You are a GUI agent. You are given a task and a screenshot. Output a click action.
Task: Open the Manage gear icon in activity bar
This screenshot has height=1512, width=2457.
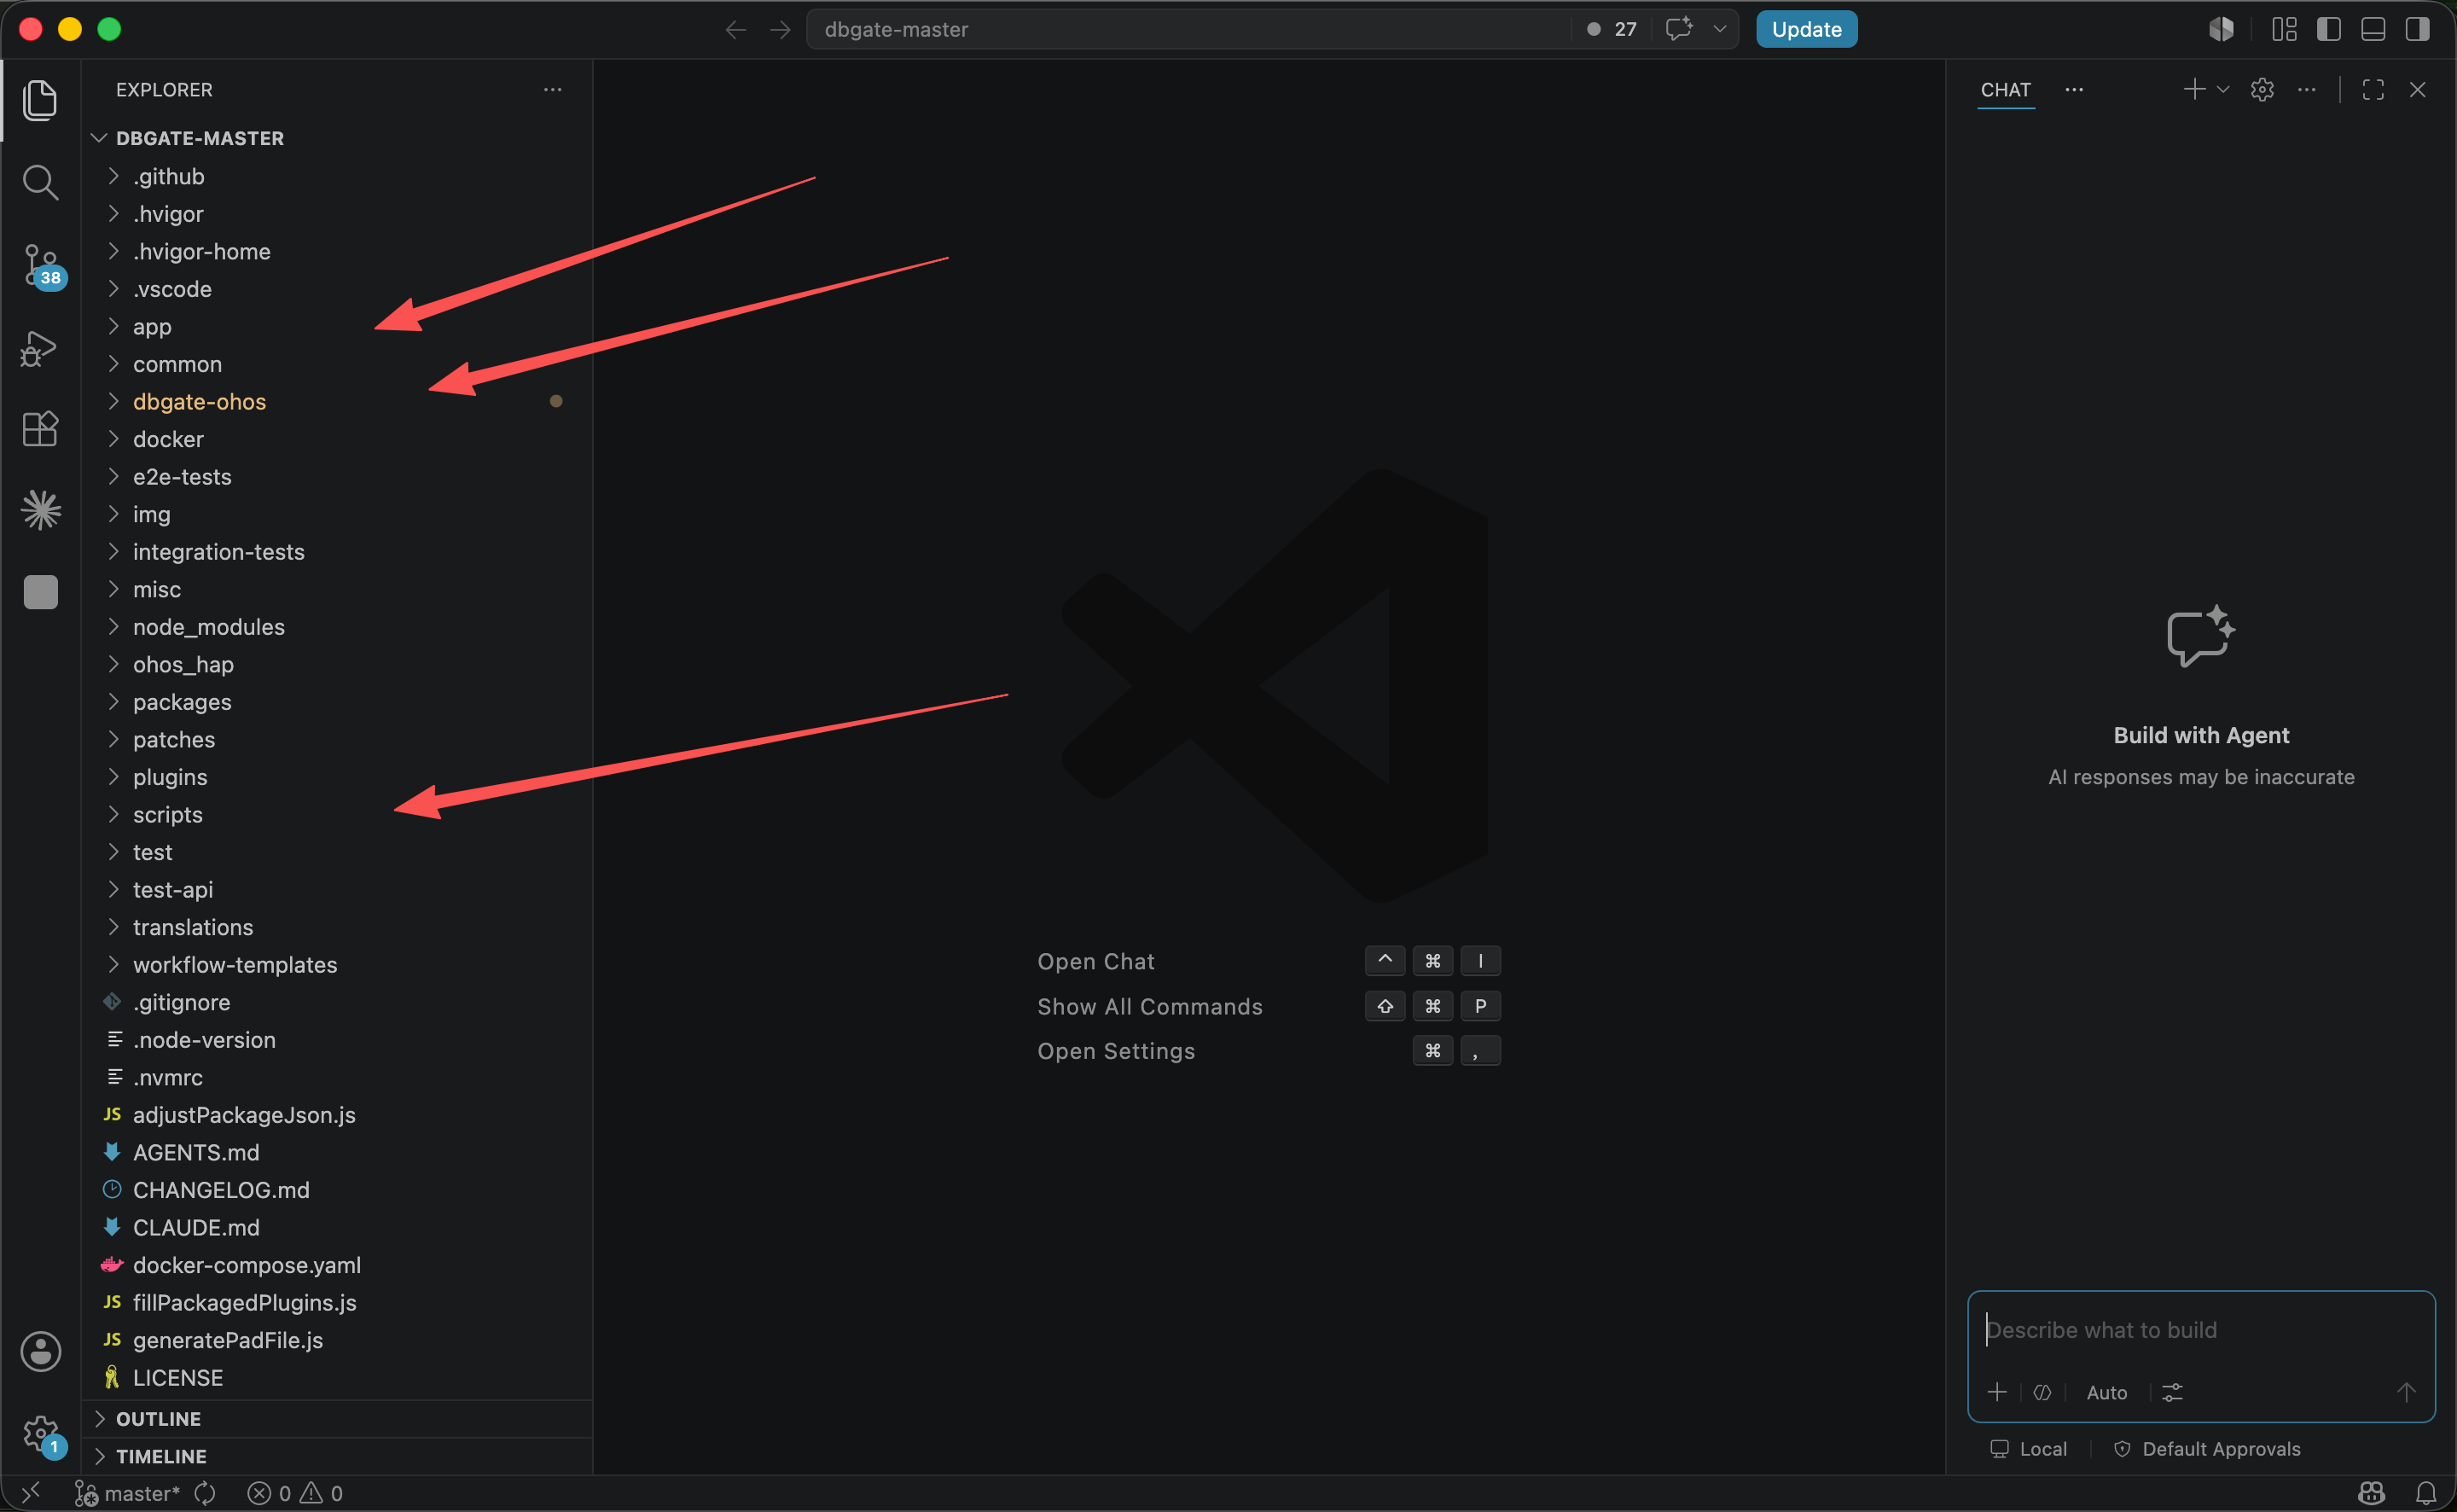[40, 1434]
